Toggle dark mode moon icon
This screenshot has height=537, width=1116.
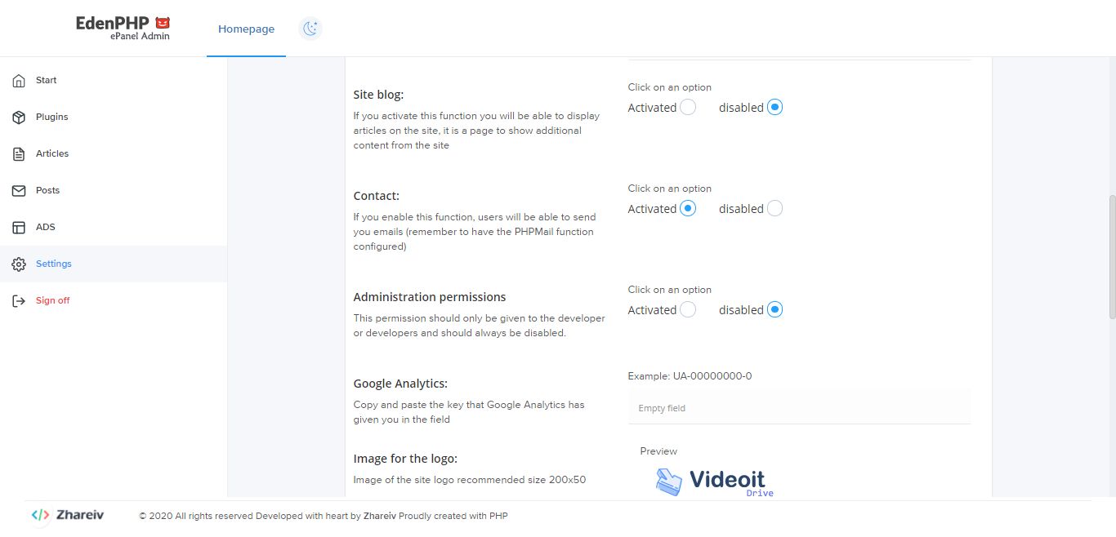coord(310,29)
